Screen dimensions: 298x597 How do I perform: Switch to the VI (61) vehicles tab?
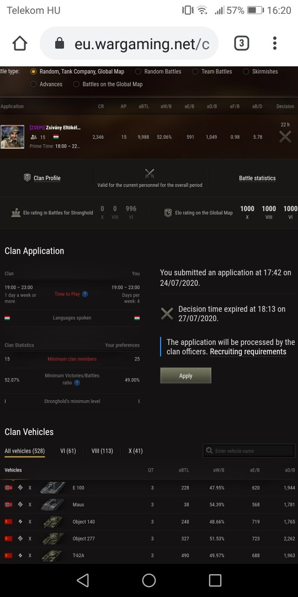pyautogui.click(x=68, y=451)
